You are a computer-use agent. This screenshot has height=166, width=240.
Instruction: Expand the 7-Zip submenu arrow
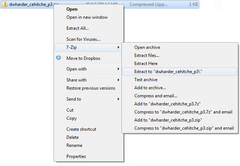click(118, 47)
